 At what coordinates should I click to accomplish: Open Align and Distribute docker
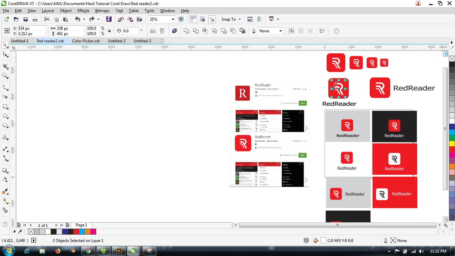(322, 31)
